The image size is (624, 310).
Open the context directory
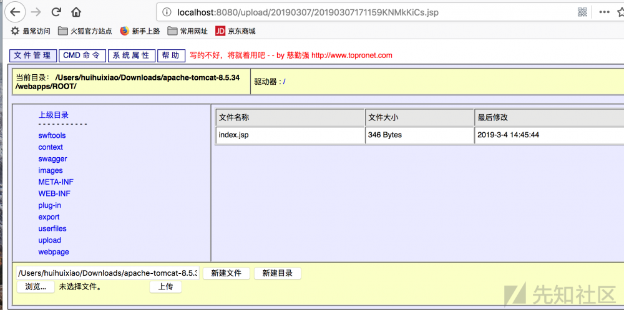click(51, 147)
